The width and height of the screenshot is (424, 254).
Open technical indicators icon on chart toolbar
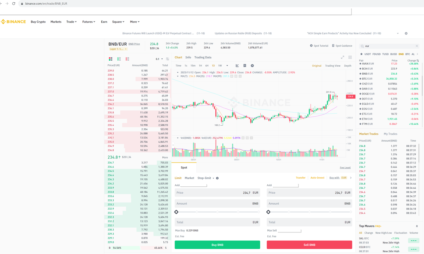(x=237, y=66)
